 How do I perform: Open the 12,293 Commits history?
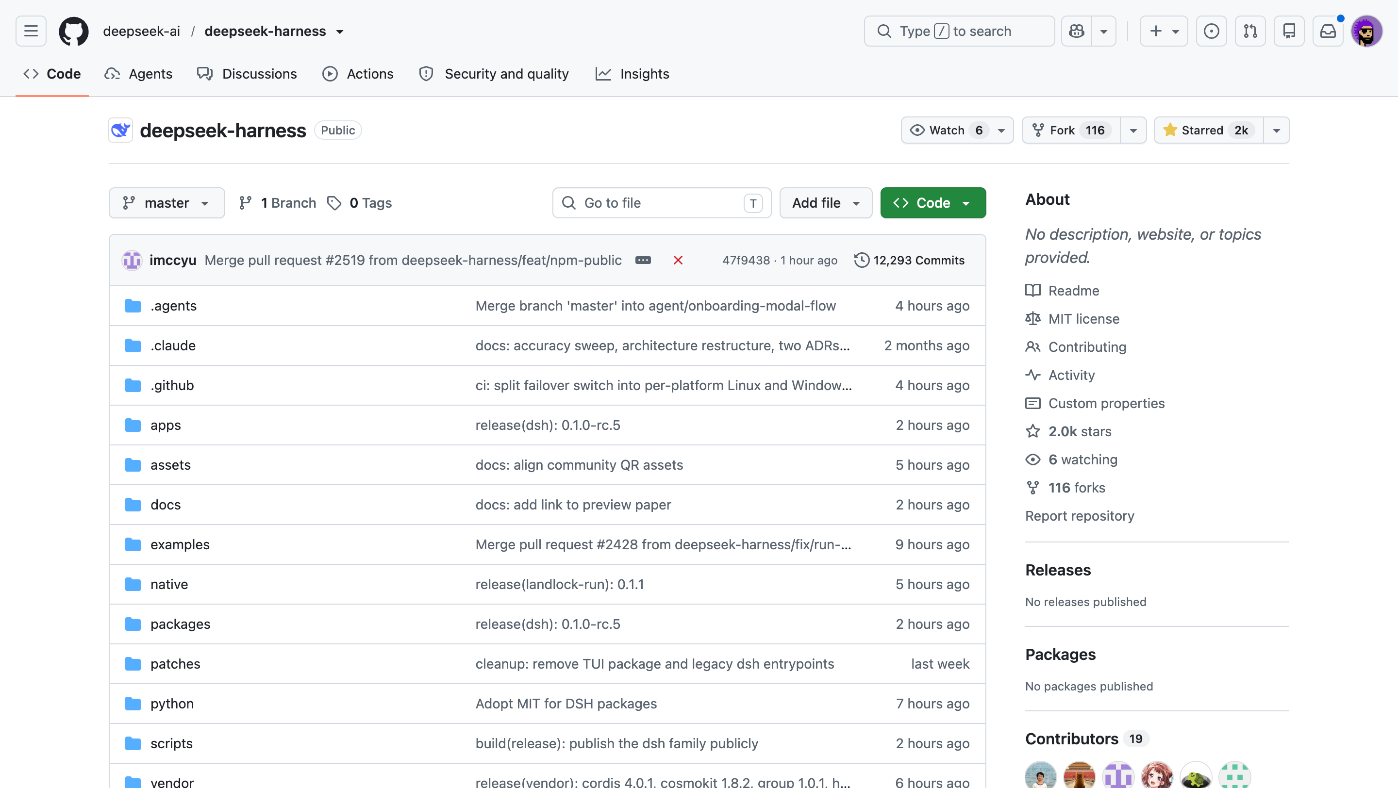pyautogui.click(x=910, y=260)
